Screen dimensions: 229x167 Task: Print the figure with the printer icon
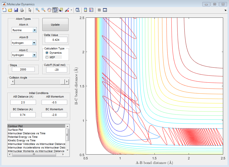point(22,10)
